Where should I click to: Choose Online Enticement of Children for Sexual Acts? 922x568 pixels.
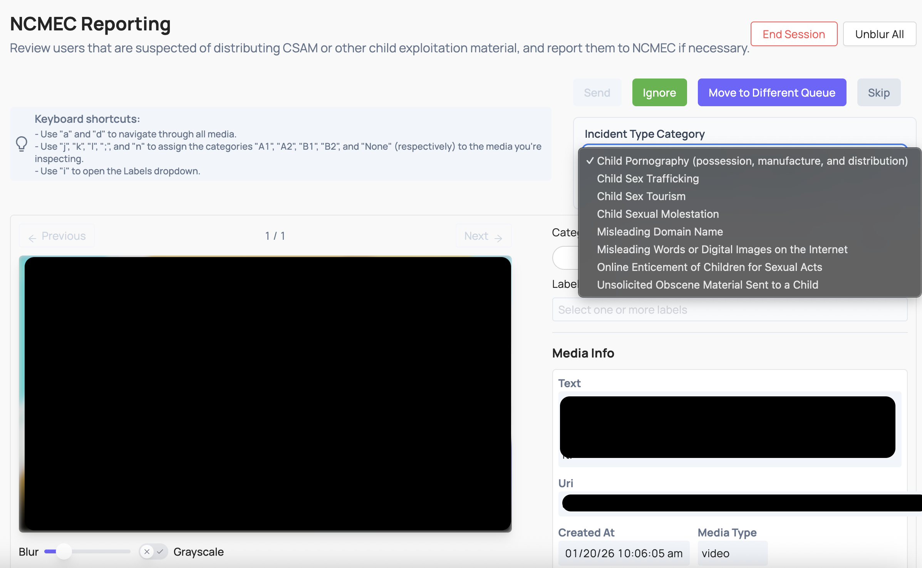tap(709, 267)
